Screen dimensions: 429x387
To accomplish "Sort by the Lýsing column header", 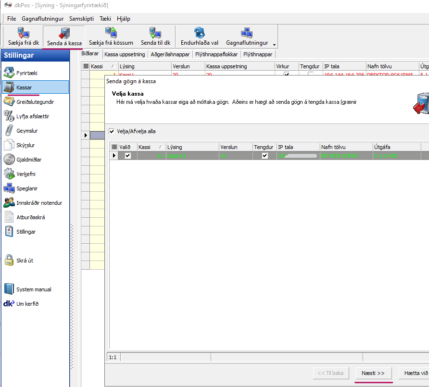I will 192,147.
